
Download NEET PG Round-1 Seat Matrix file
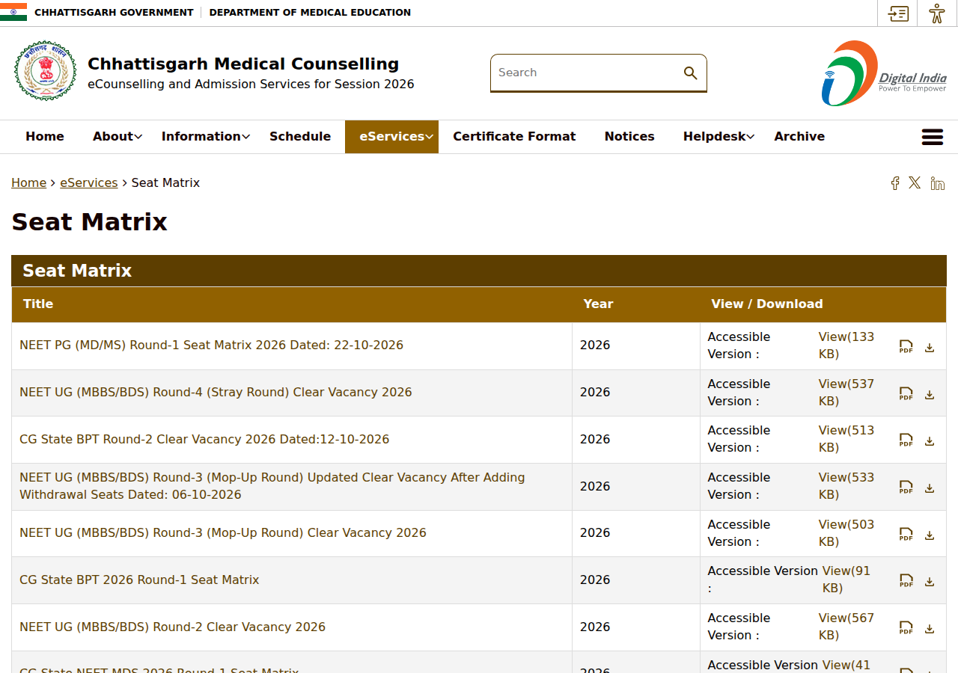[930, 347]
